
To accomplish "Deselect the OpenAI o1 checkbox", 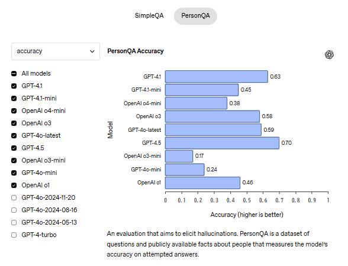I will [x=14, y=186].
